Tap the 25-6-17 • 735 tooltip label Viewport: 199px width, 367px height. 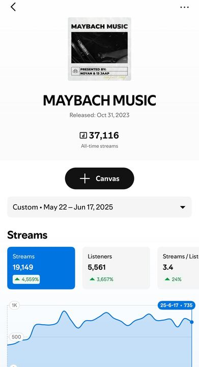176,305
